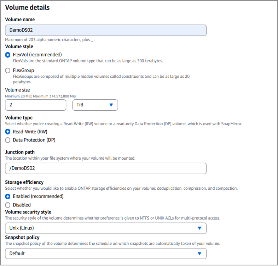Image resolution: width=278 pixels, height=266 pixels.
Task: Click the Junction path field label
Action: tap(20, 152)
